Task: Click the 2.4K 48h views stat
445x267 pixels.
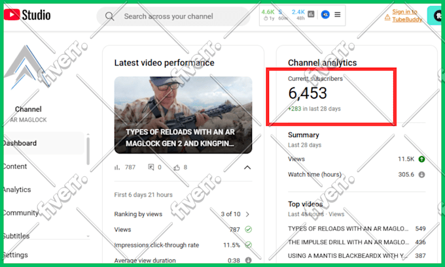Action: click(298, 15)
